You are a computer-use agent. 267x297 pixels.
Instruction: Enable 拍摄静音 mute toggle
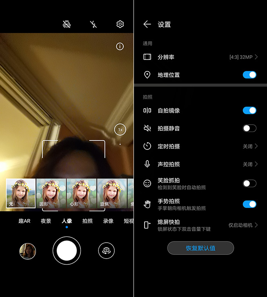click(x=249, y=128)
